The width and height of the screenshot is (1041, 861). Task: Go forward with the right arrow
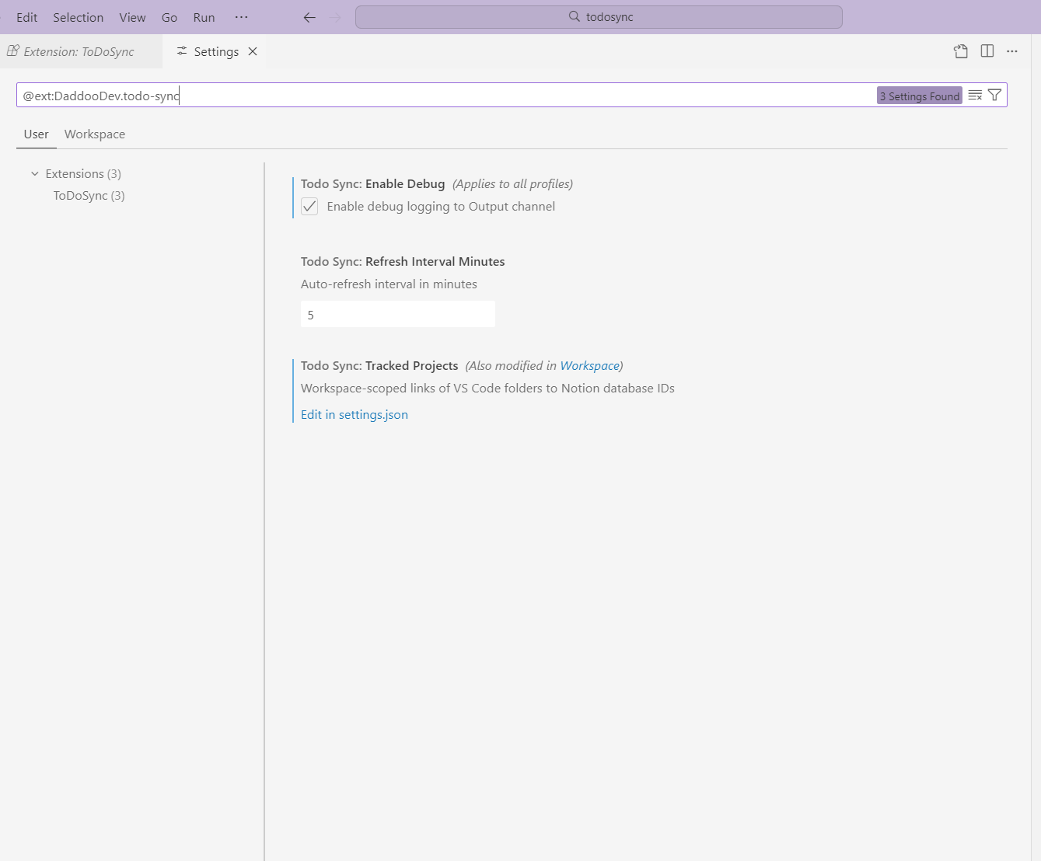pos(335,17)
